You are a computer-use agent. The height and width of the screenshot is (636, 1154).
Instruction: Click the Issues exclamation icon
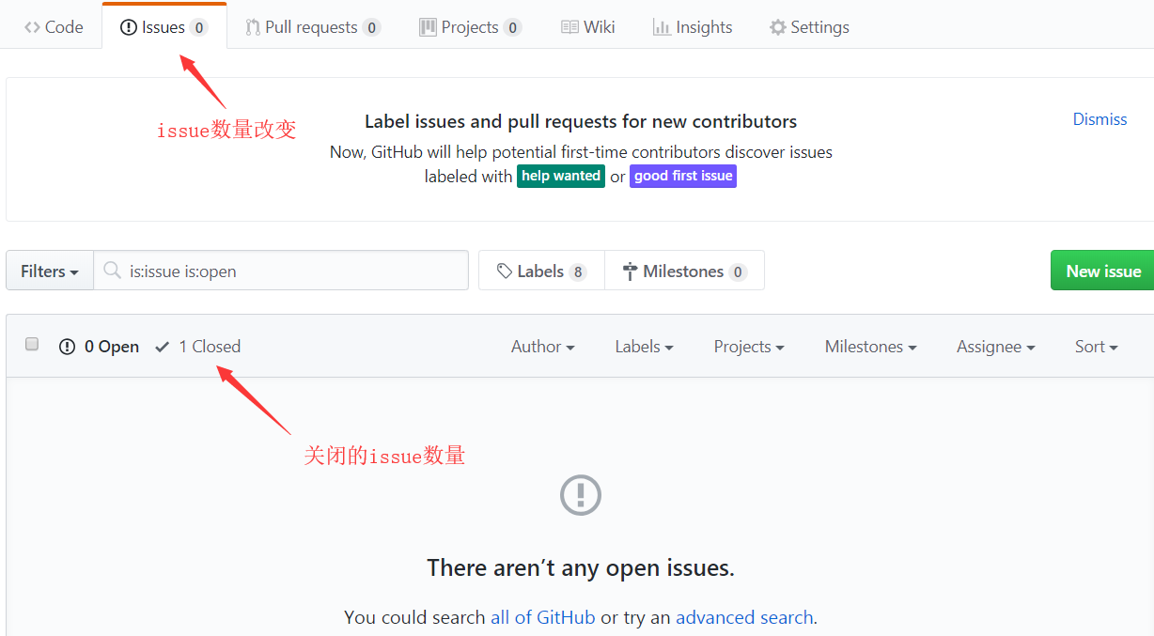[128, 27]
